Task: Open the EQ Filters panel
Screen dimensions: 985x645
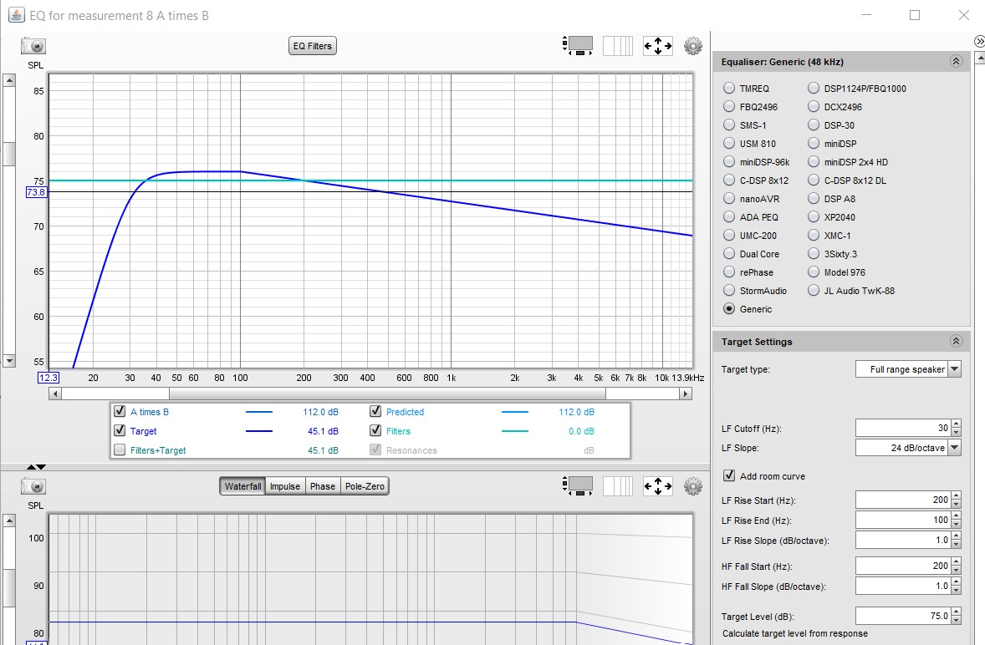Action: pos(312,46)
